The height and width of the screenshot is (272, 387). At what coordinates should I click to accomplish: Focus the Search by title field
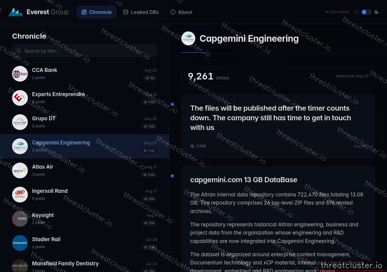(84, 51)
